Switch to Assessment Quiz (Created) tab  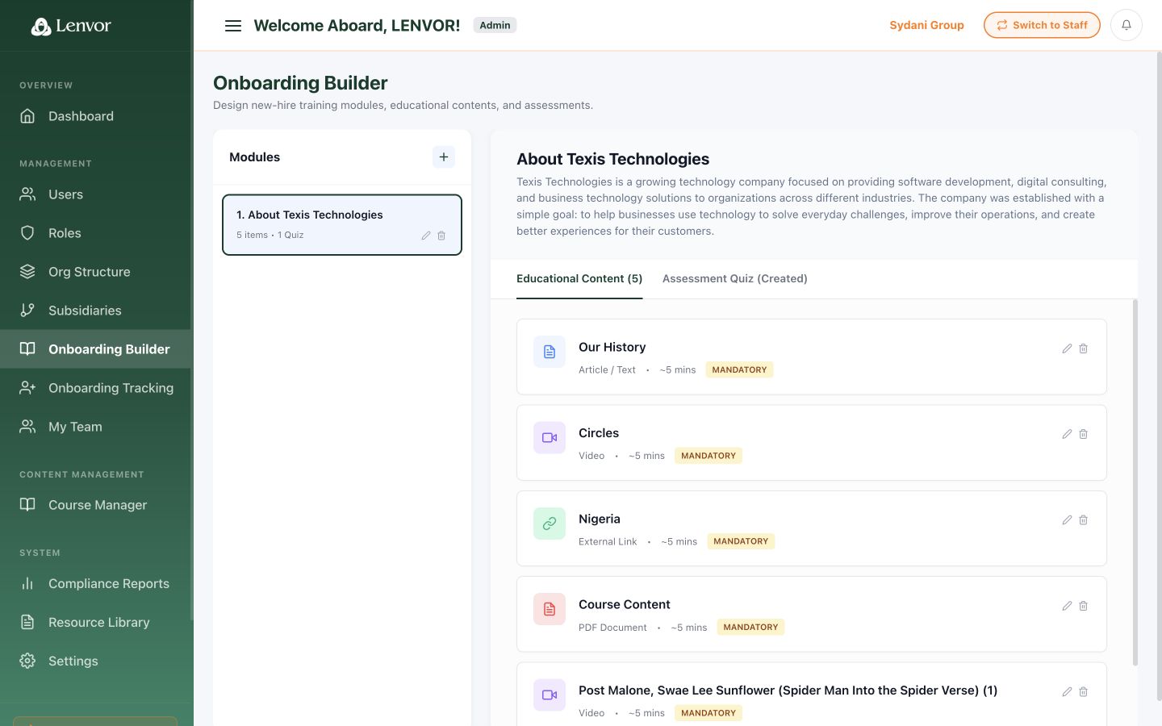click(x=735, y=278)
